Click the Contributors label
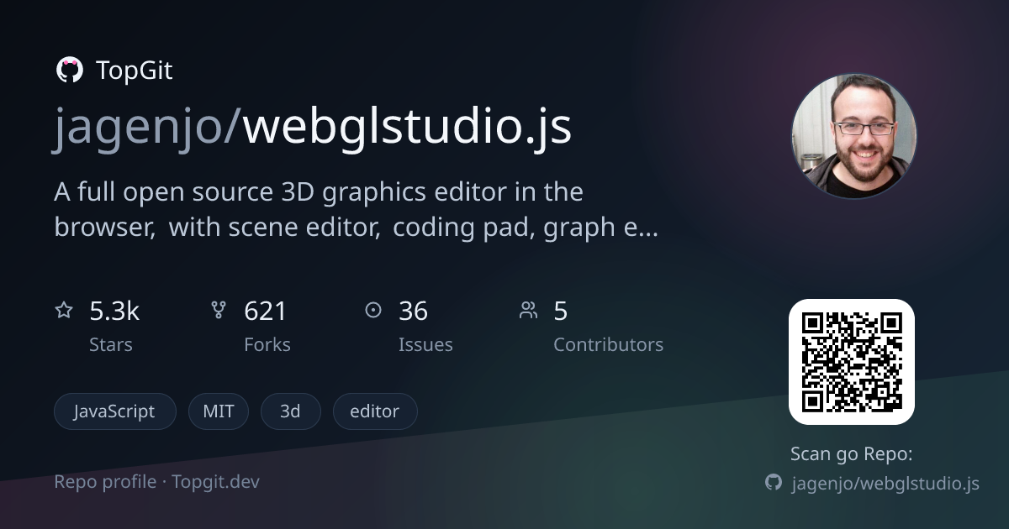Image resolution: width=1009 pixels, height=529 pixels. click(x=608, y=344)
